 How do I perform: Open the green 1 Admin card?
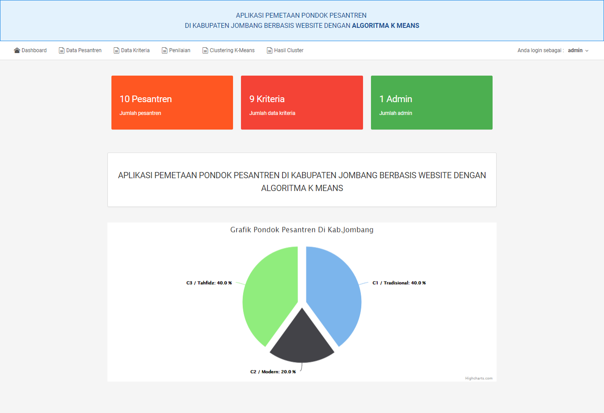coord(432,103)
